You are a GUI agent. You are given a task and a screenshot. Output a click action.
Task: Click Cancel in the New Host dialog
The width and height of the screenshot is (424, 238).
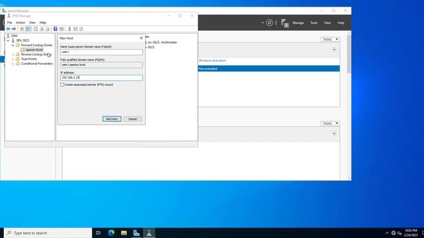click(x=132, y=119)
